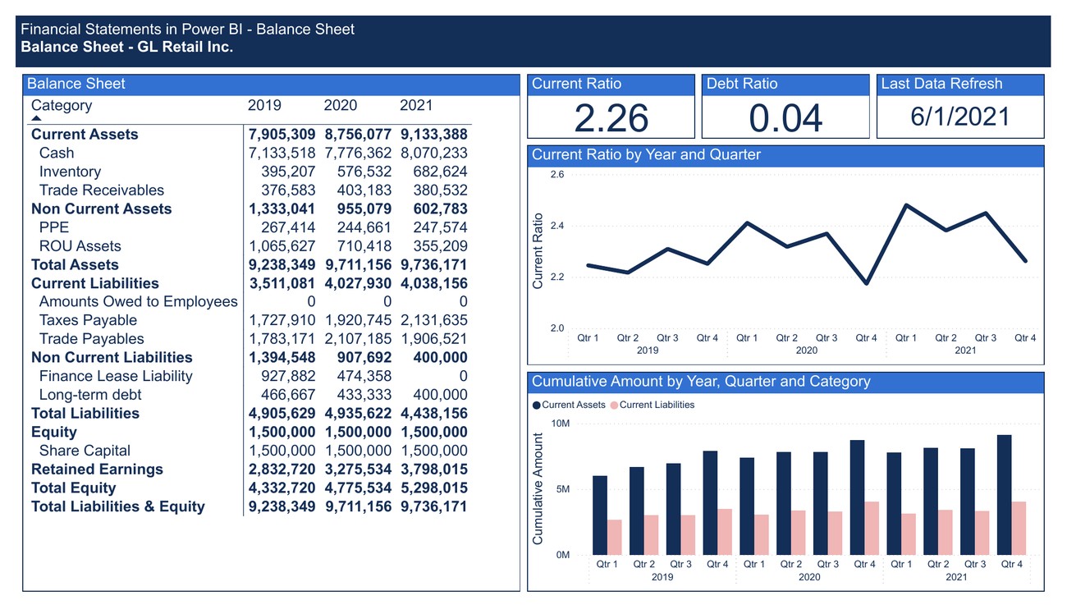The height and width of the screenshot is (614, 1067).
Task: Sort table by the Category column header
Action: point(62,105)
